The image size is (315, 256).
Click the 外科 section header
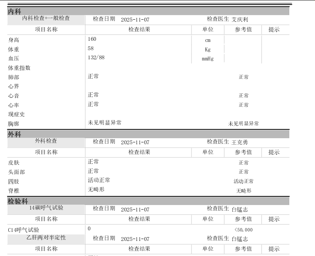tap(15, 134)
